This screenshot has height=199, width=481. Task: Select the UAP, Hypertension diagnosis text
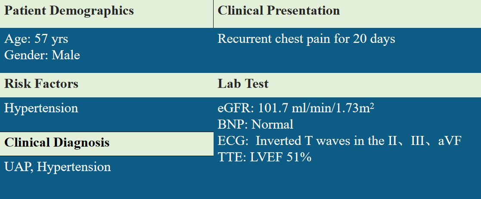(57, 167)
